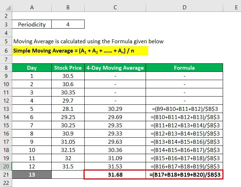Click bold formula cell =(B17+B18+B19+B20)/$B$3
241x187 pixels.
click(x=184, y=174)
